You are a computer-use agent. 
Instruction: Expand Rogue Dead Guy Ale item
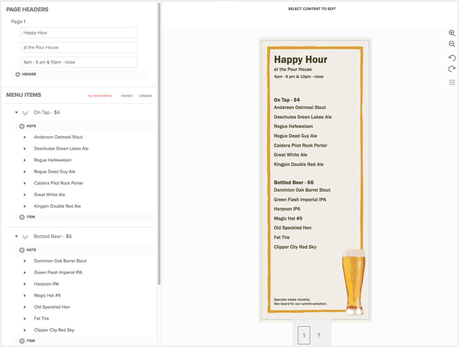point(25,172)
